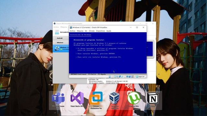
Task: Open Microsoft Teams desktop shortcut
Action: [x=58, y=100]
